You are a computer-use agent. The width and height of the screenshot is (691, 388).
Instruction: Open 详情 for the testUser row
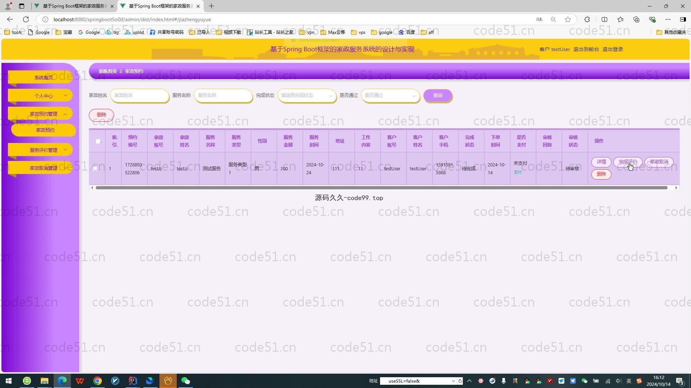[601, 162]
